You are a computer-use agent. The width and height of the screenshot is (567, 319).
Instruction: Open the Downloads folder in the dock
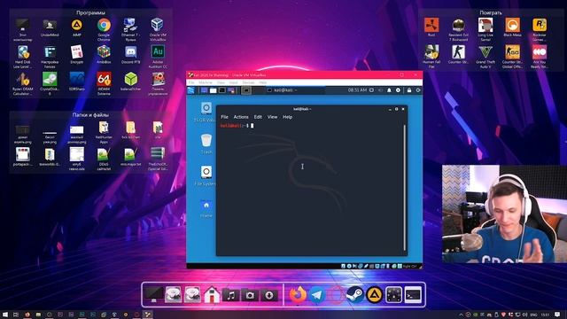point(269,295)
